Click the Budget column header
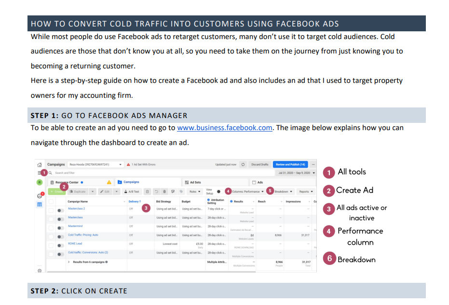Image resolution: width=449 pixels, height=305 pixels. [x=186, y=201]
